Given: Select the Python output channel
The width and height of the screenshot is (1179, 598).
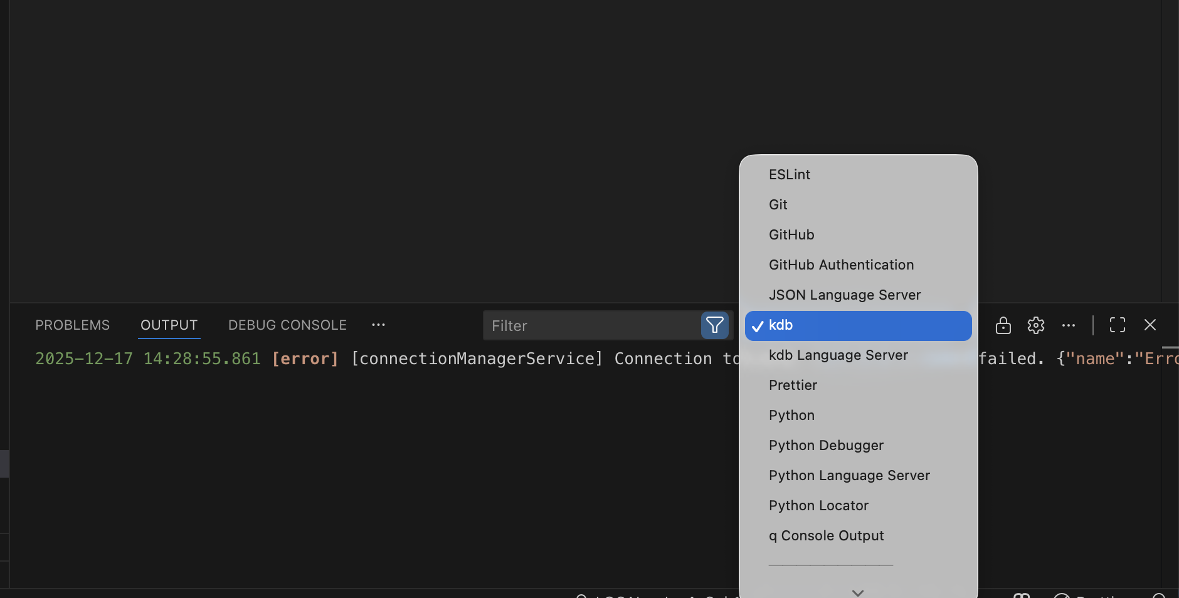Looking at the screenshot, I should (x=791, y=415).
